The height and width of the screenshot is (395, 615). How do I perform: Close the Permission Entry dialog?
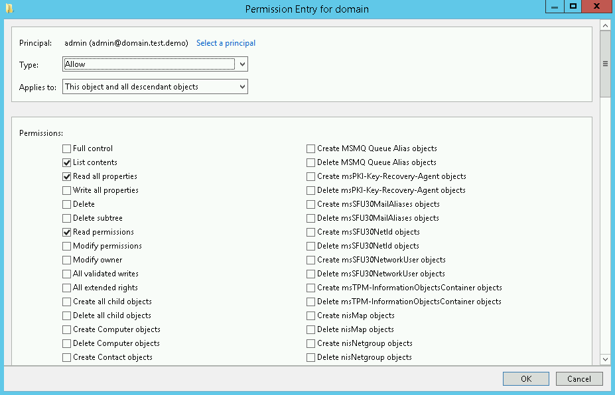click(x=596, y=6)
